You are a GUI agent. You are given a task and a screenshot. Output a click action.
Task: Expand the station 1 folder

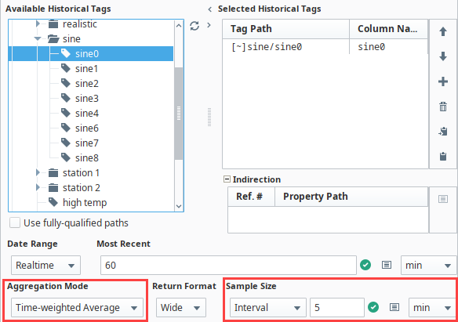[x=38, y=172]
